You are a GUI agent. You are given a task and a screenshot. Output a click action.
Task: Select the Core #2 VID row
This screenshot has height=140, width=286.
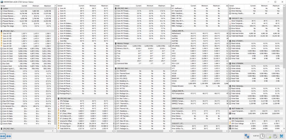coord(27,39)
